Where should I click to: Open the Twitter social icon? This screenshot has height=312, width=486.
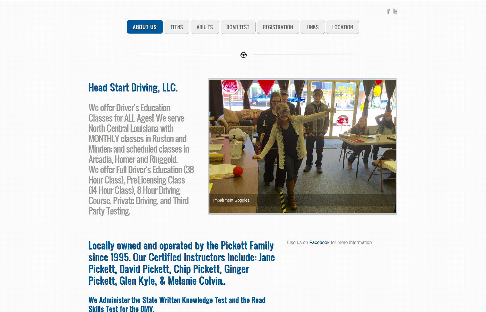click(x=395, y=11)
